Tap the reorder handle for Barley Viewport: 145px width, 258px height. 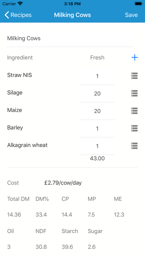coord(134,128)
